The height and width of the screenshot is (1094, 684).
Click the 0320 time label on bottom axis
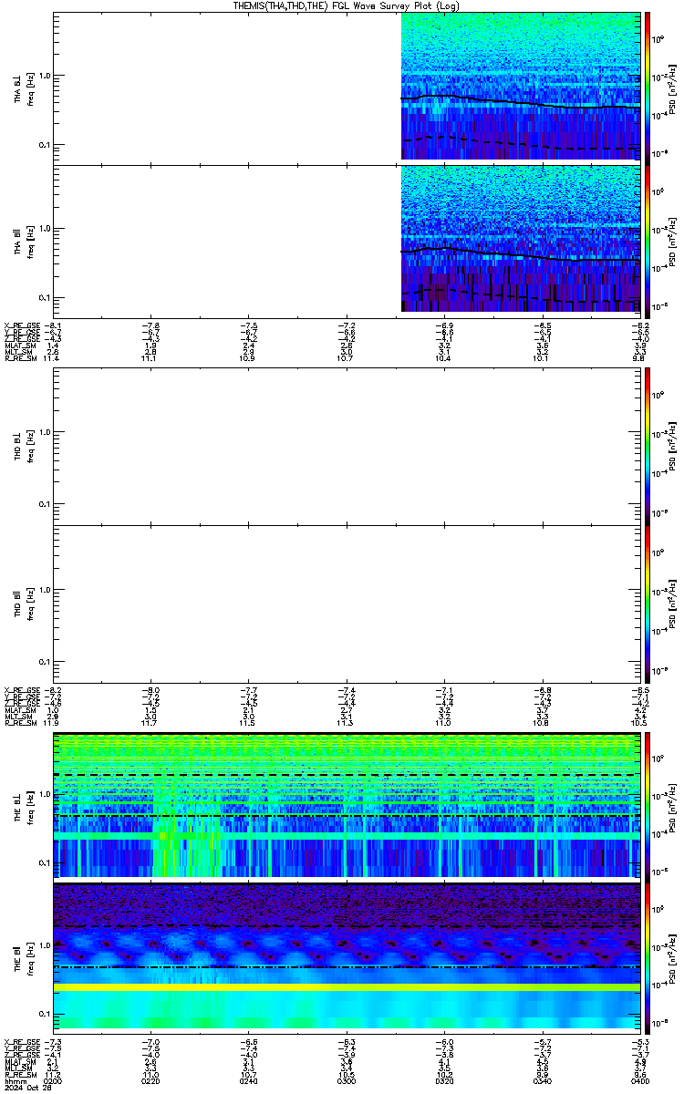click(x=444, y=1080)
